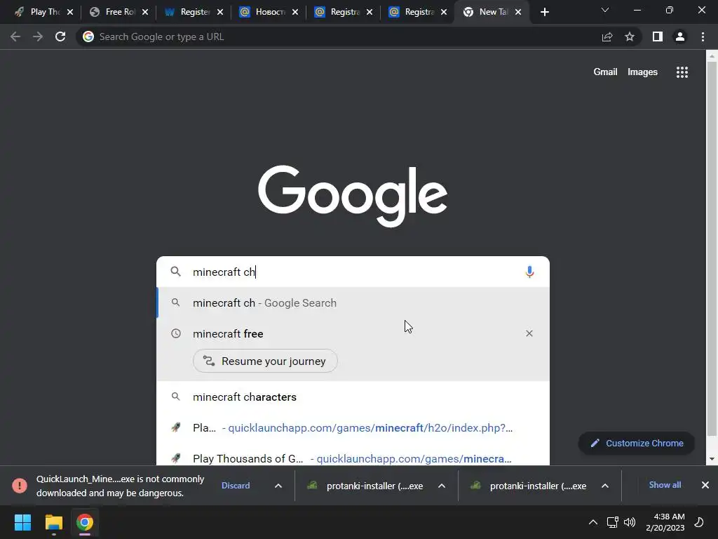Click Resume your journey chip
This screenshot has height=539, width=718.
(265, 361)
